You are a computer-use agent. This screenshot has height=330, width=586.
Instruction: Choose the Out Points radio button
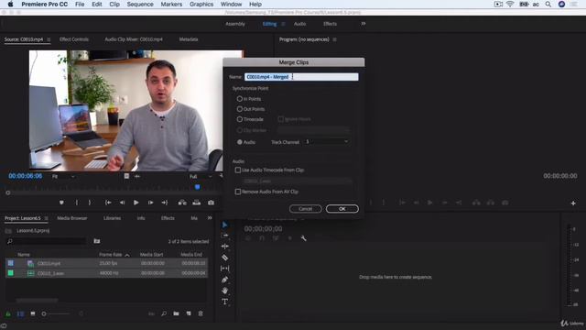point(240,109)
